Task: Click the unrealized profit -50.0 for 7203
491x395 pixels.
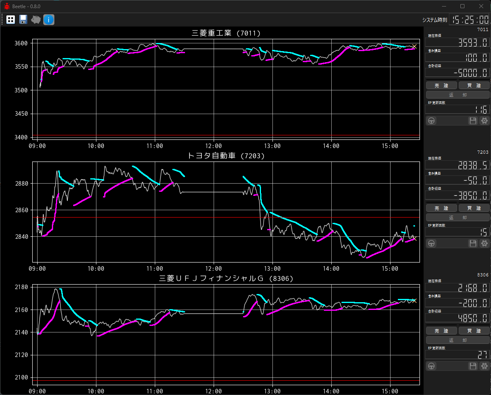Action: [x=458, y=180]
